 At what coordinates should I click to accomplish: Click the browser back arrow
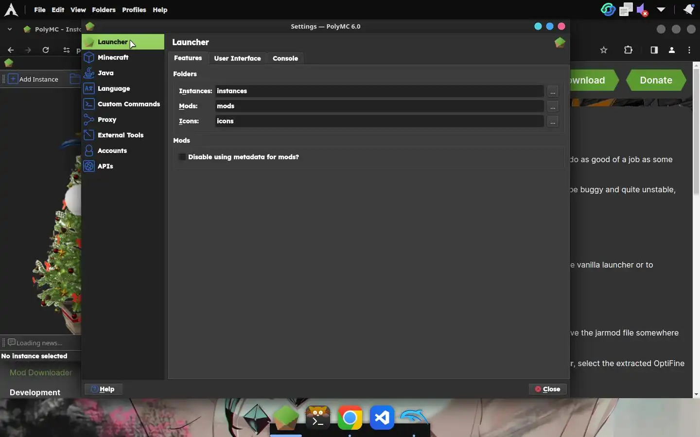[11, 50]
